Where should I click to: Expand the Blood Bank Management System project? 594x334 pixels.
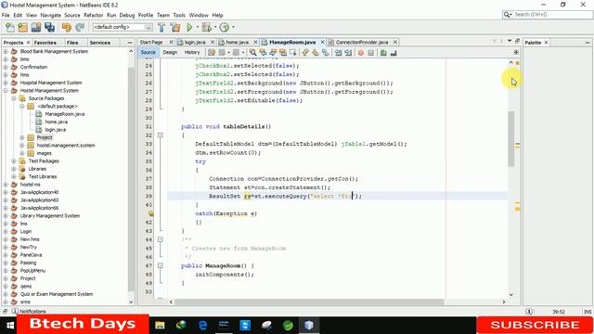(x=6, y=52)
